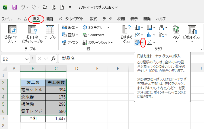The width and height of the screenshot is (204, 129).
Task: Create a new blank workbook icon
Action: coord(62,7)
